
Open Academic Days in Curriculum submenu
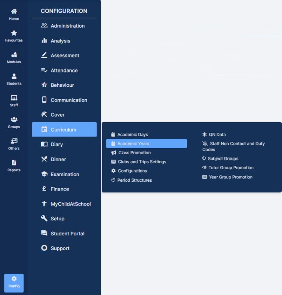[x=147, y=135]
